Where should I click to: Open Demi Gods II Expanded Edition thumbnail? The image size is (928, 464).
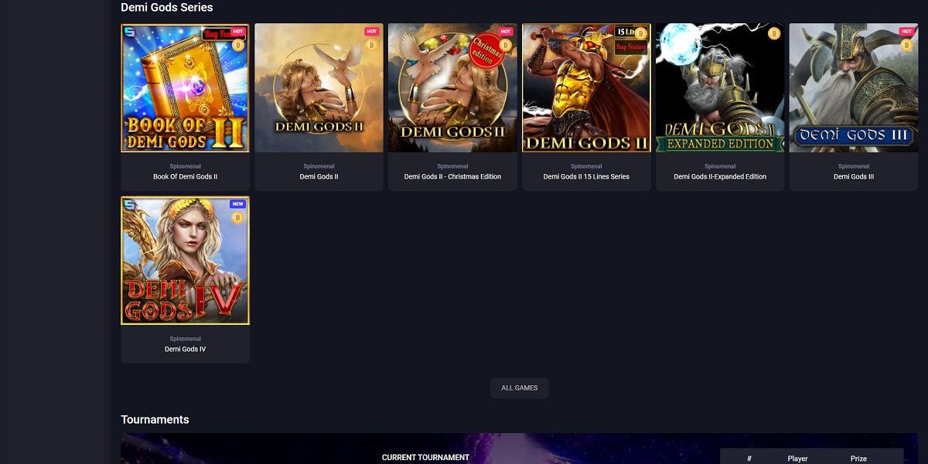[720, 87]
